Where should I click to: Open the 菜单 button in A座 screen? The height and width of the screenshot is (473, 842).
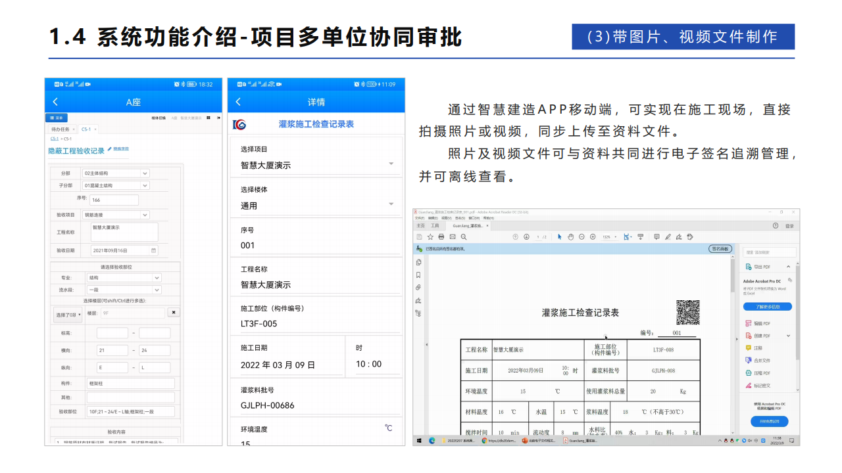[57, 118]
